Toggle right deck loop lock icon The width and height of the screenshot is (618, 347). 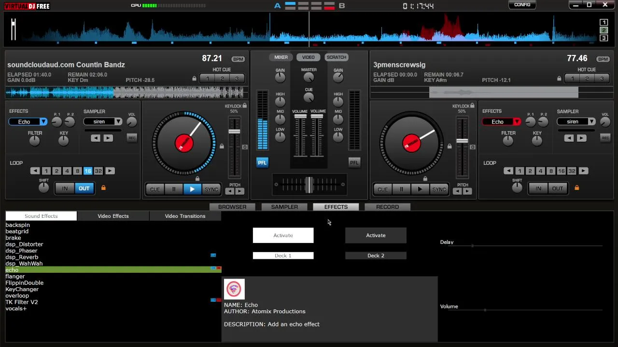tap(576, 188)
